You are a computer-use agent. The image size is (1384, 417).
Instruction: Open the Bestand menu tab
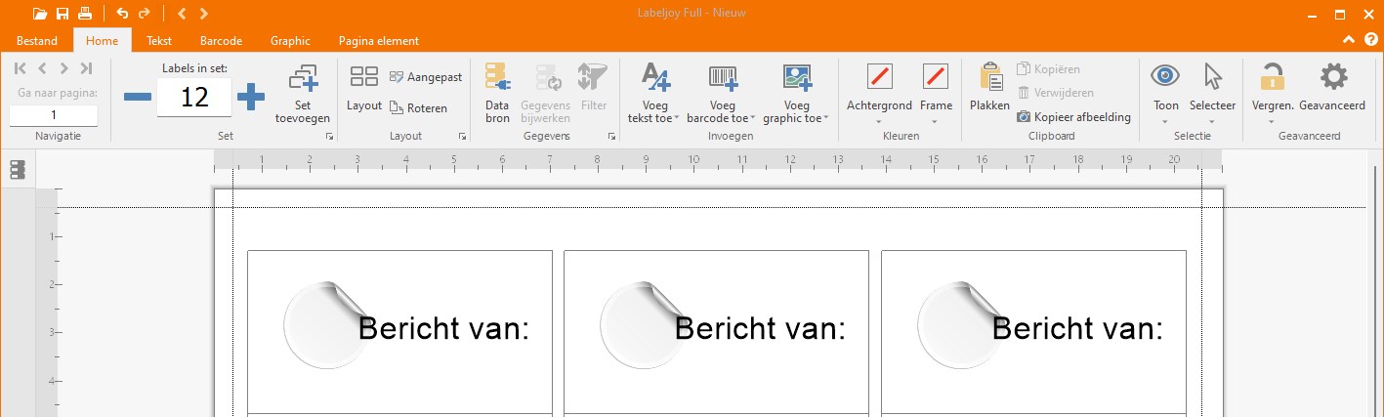[x=37, y=41]
